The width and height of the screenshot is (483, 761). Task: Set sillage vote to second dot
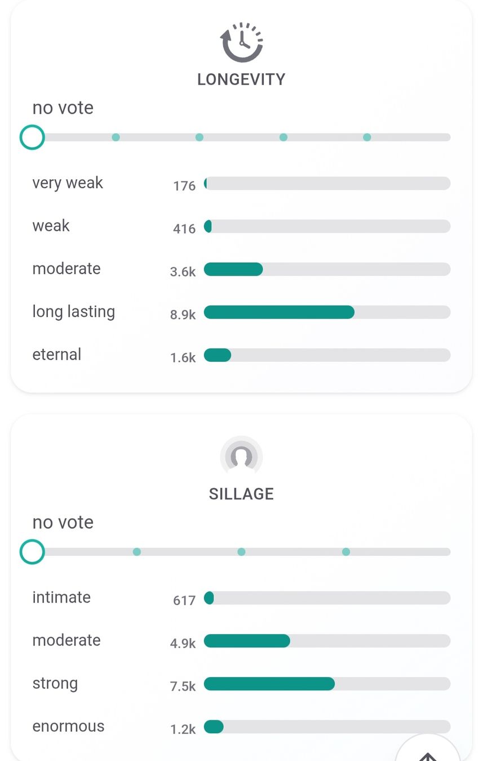[x=136, y=552]
